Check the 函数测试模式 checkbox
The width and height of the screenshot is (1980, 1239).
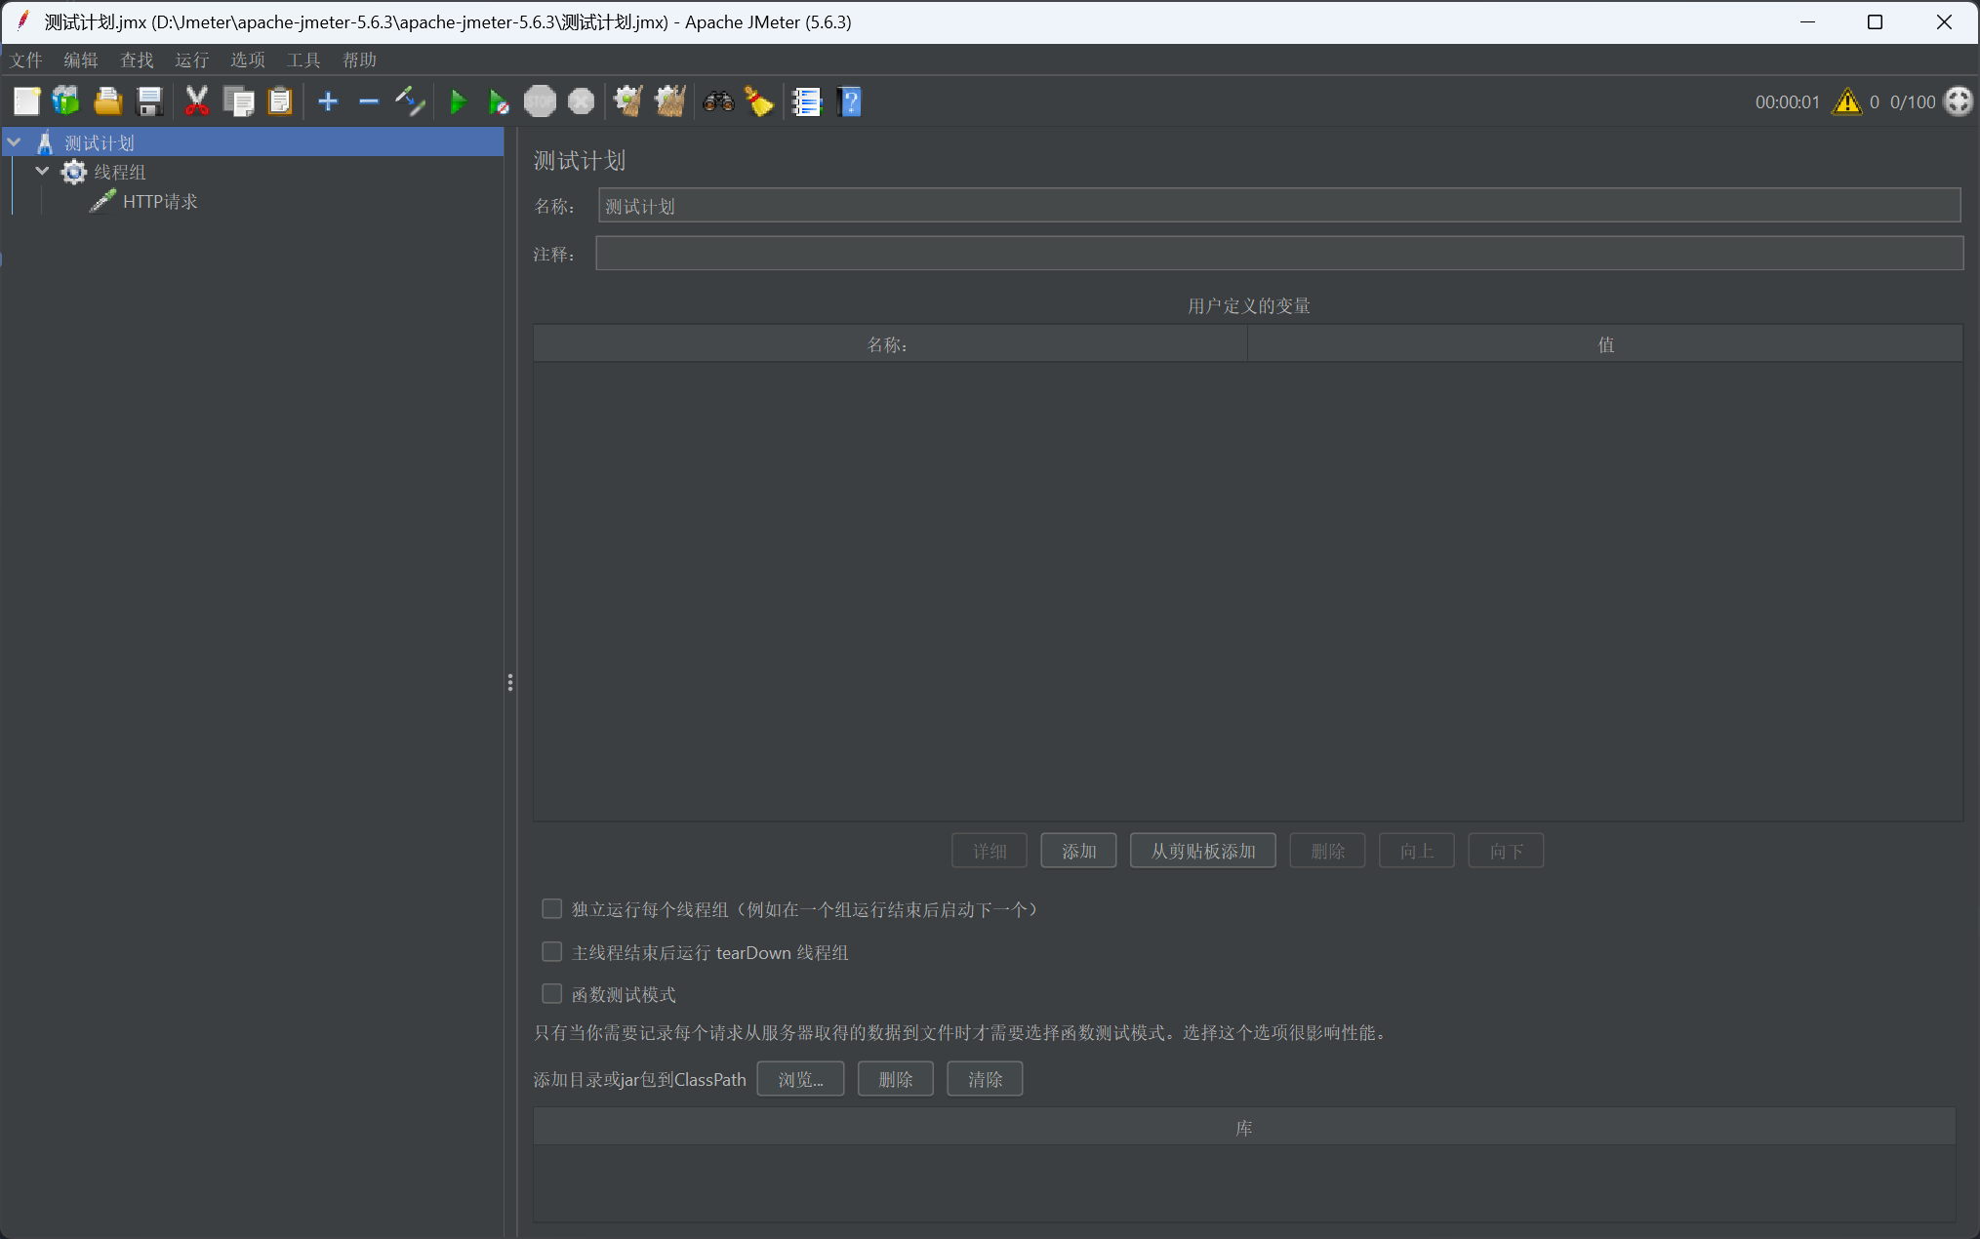point(552,994)
